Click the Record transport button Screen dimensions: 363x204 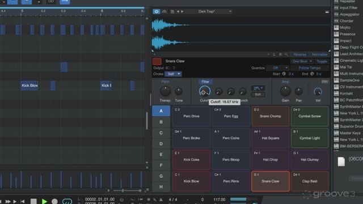(x=54, y=201)
